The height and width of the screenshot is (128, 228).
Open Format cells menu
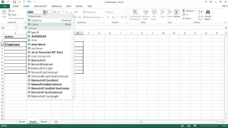[177, 15]
